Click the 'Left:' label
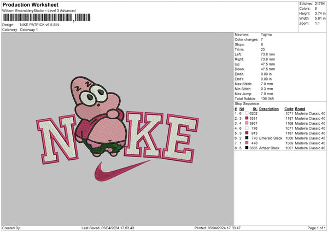This screenshot has width=328, height=232. pyautogui.click(x=238, y=54)
